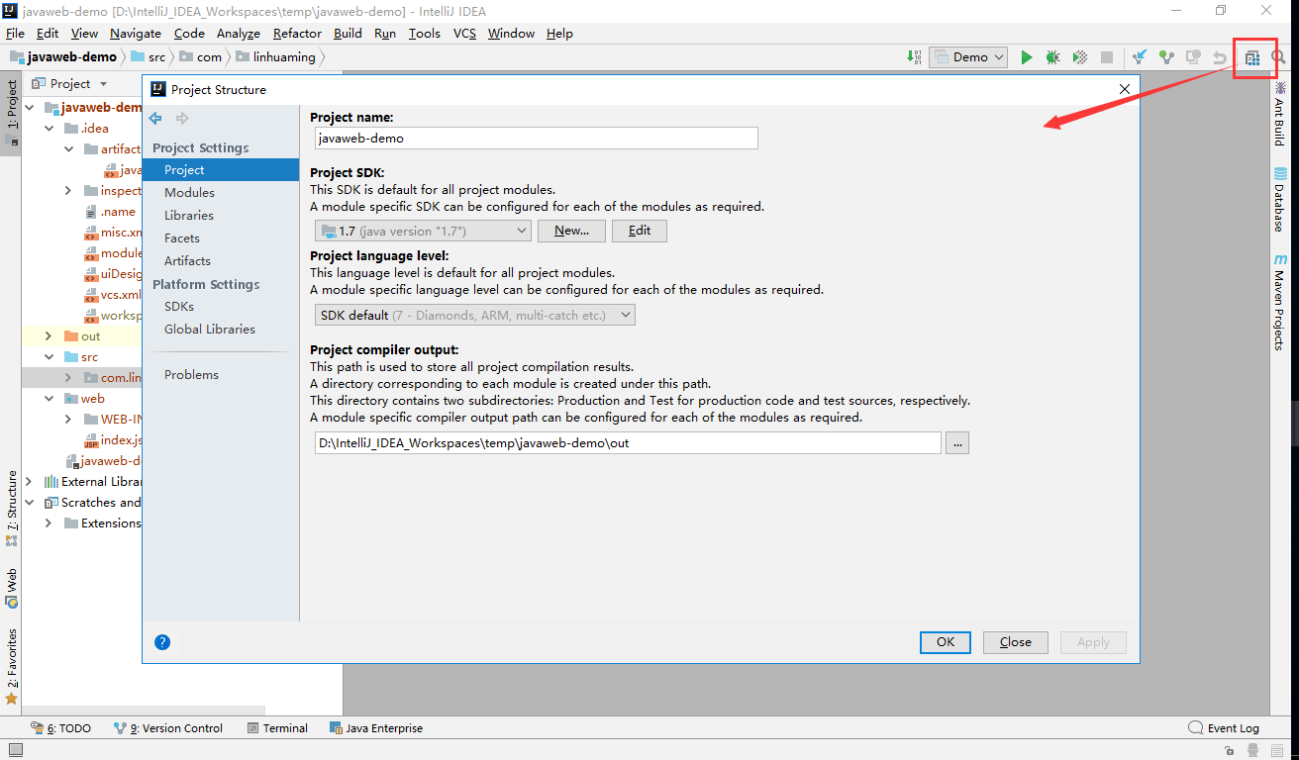Commit changes with the green VCS icon
Viewport: 1299px width, 760px height.
[x=1166, y=57]
